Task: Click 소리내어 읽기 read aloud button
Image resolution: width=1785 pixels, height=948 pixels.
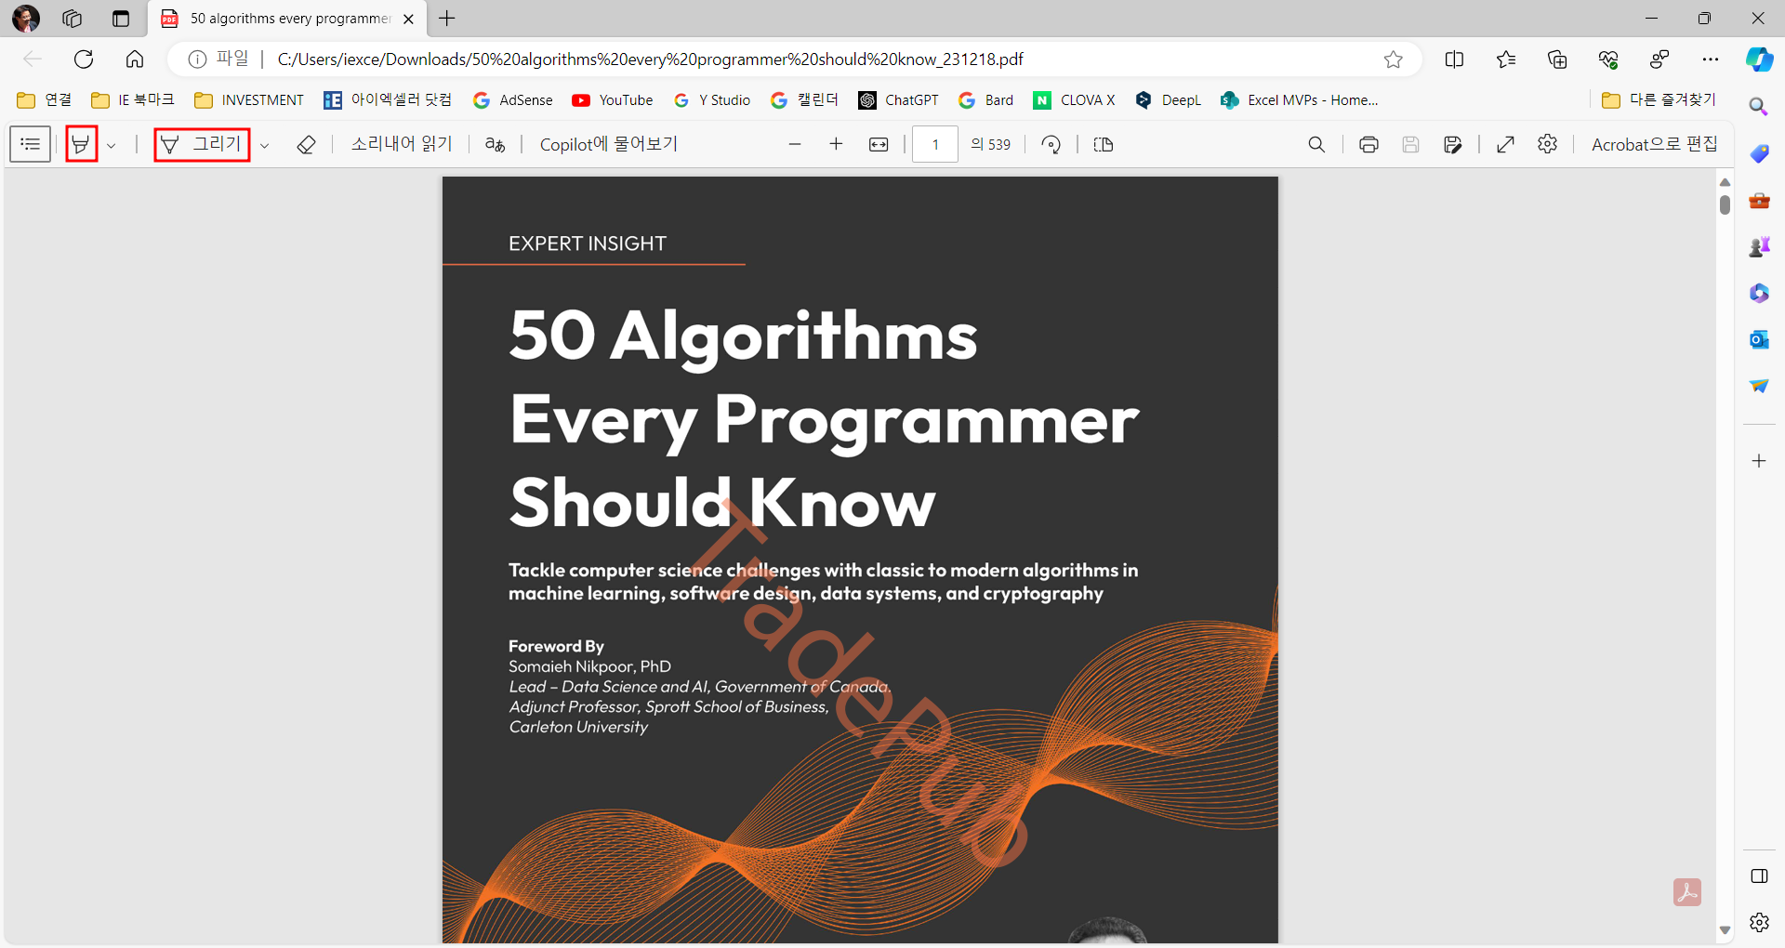Action: 402,144
